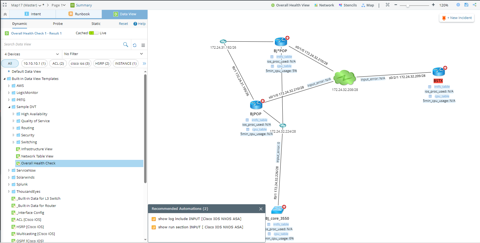Click the New Incident button
The image size is (480, 243).
tap(457, 18)
